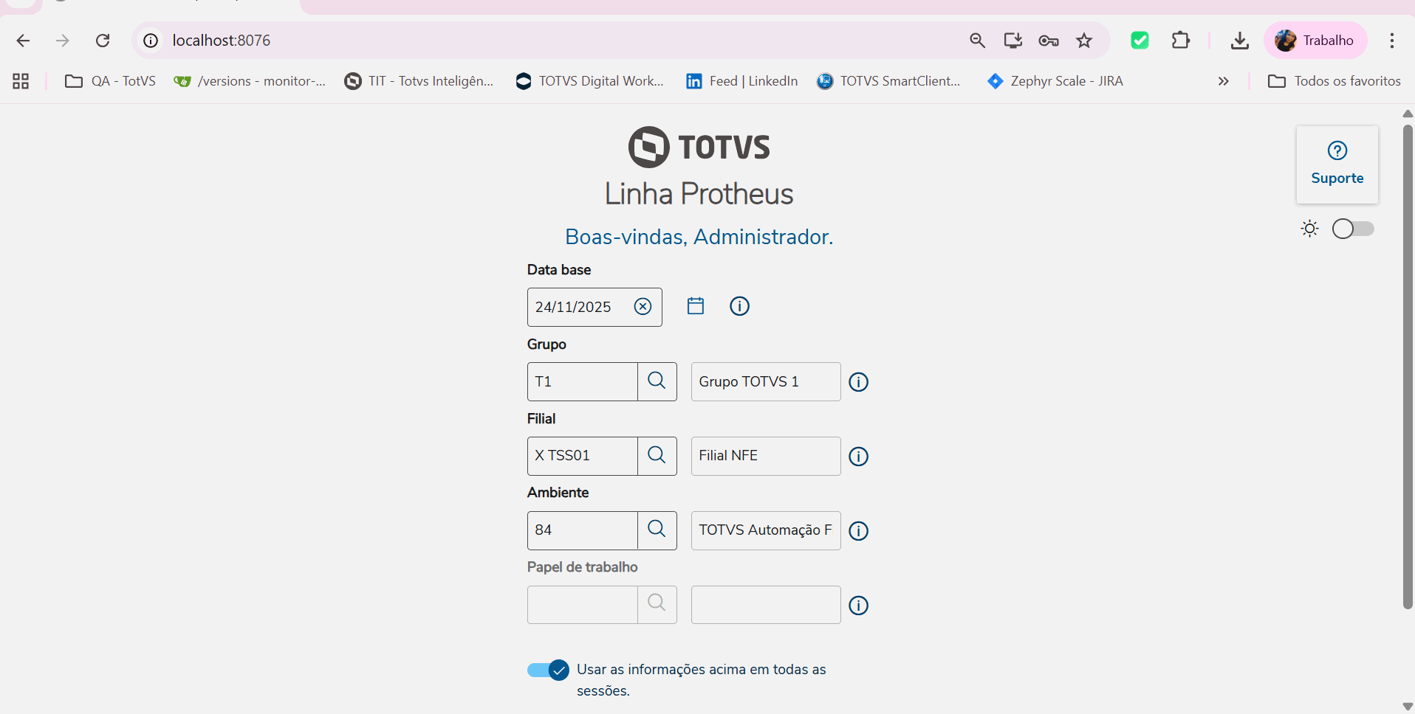Open the TOTVS SmartClient bookmark
Screen dimensions: 1415x714
888,81
